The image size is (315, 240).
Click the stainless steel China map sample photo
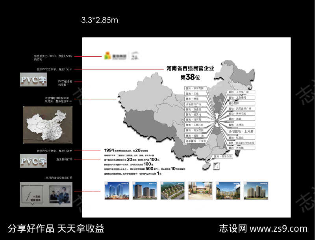coord(47,124)
